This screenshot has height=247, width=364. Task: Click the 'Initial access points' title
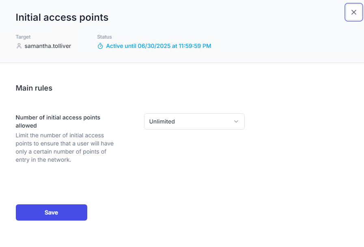[x=62, y=17]
